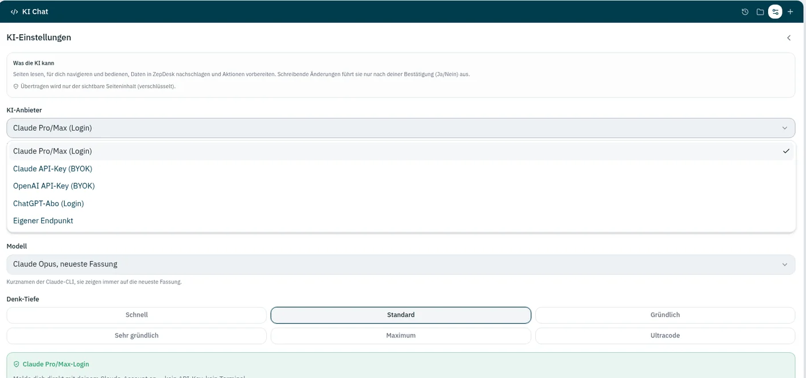
Task: Open chat history clock icon
Action: click(x=745, y=11)
